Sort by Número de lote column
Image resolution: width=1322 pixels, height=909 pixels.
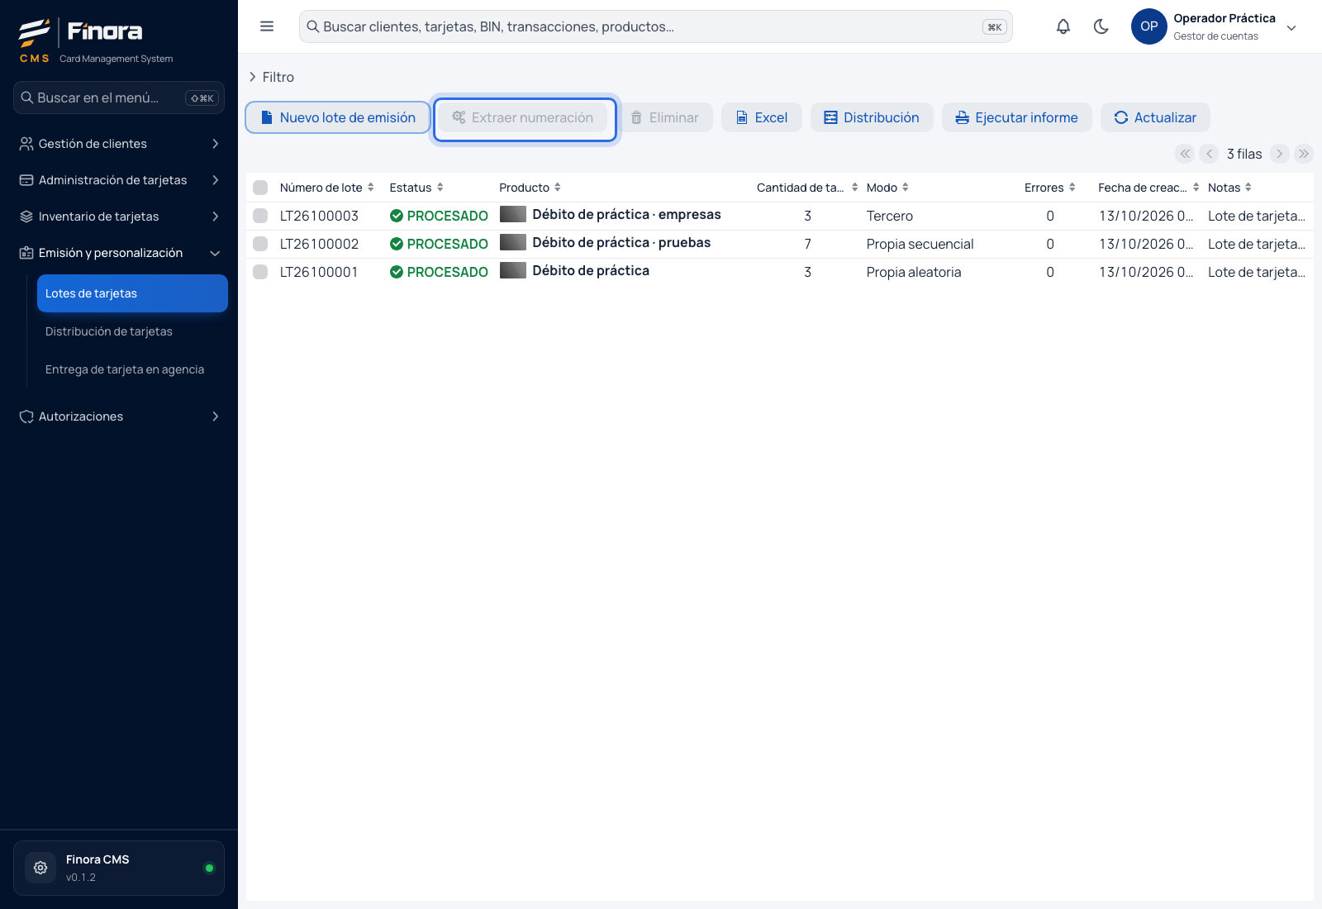pyautogui.click(x=326, y=188)
